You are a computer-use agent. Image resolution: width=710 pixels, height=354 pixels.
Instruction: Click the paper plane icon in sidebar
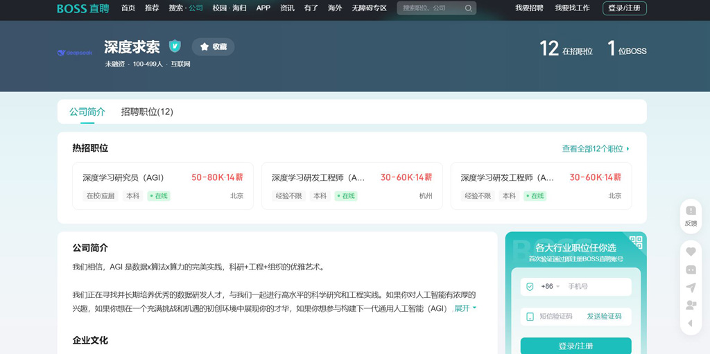691,287
